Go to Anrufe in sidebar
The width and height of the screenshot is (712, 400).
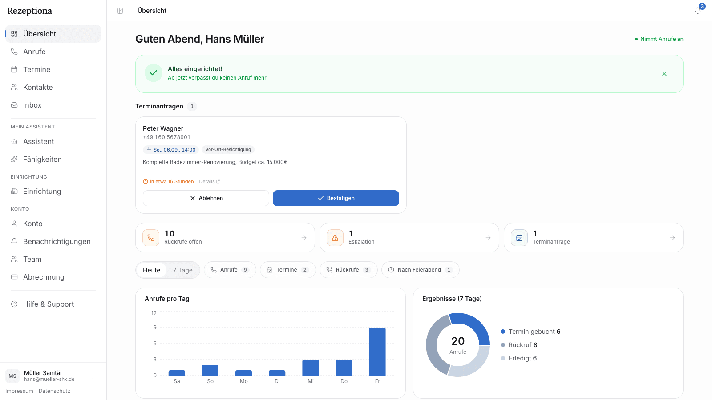coord(53,52)
